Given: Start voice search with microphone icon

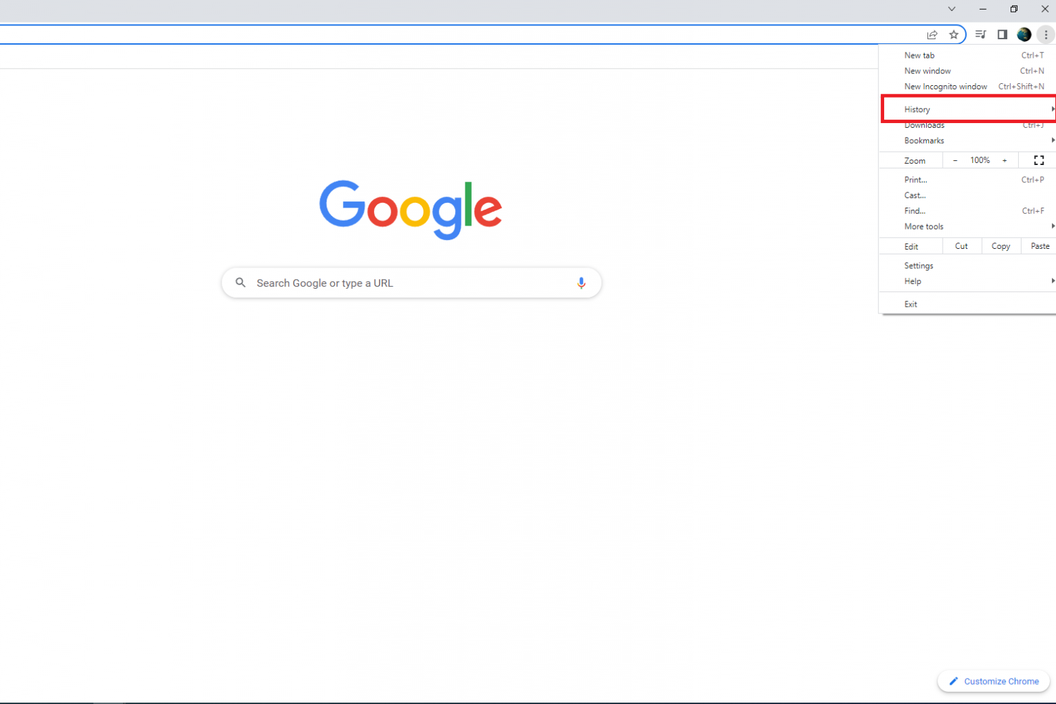Looking at the screenshot, I should click(x=582, y=283).
